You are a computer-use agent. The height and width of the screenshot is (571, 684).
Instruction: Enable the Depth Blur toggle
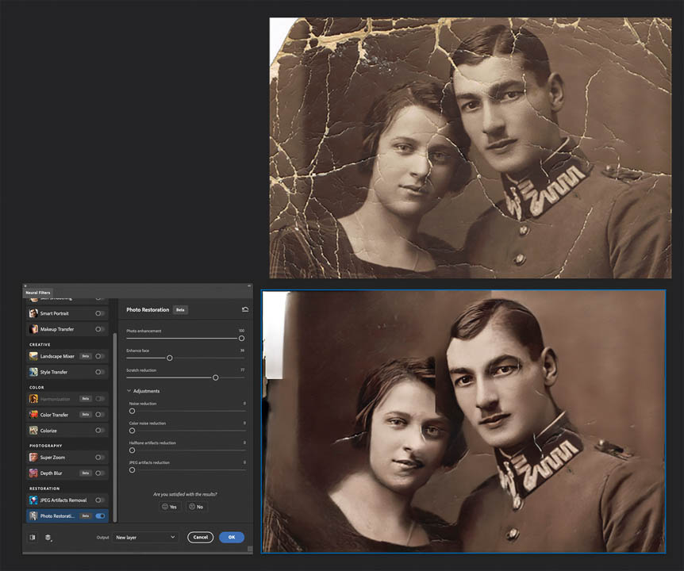pos(100,473)
